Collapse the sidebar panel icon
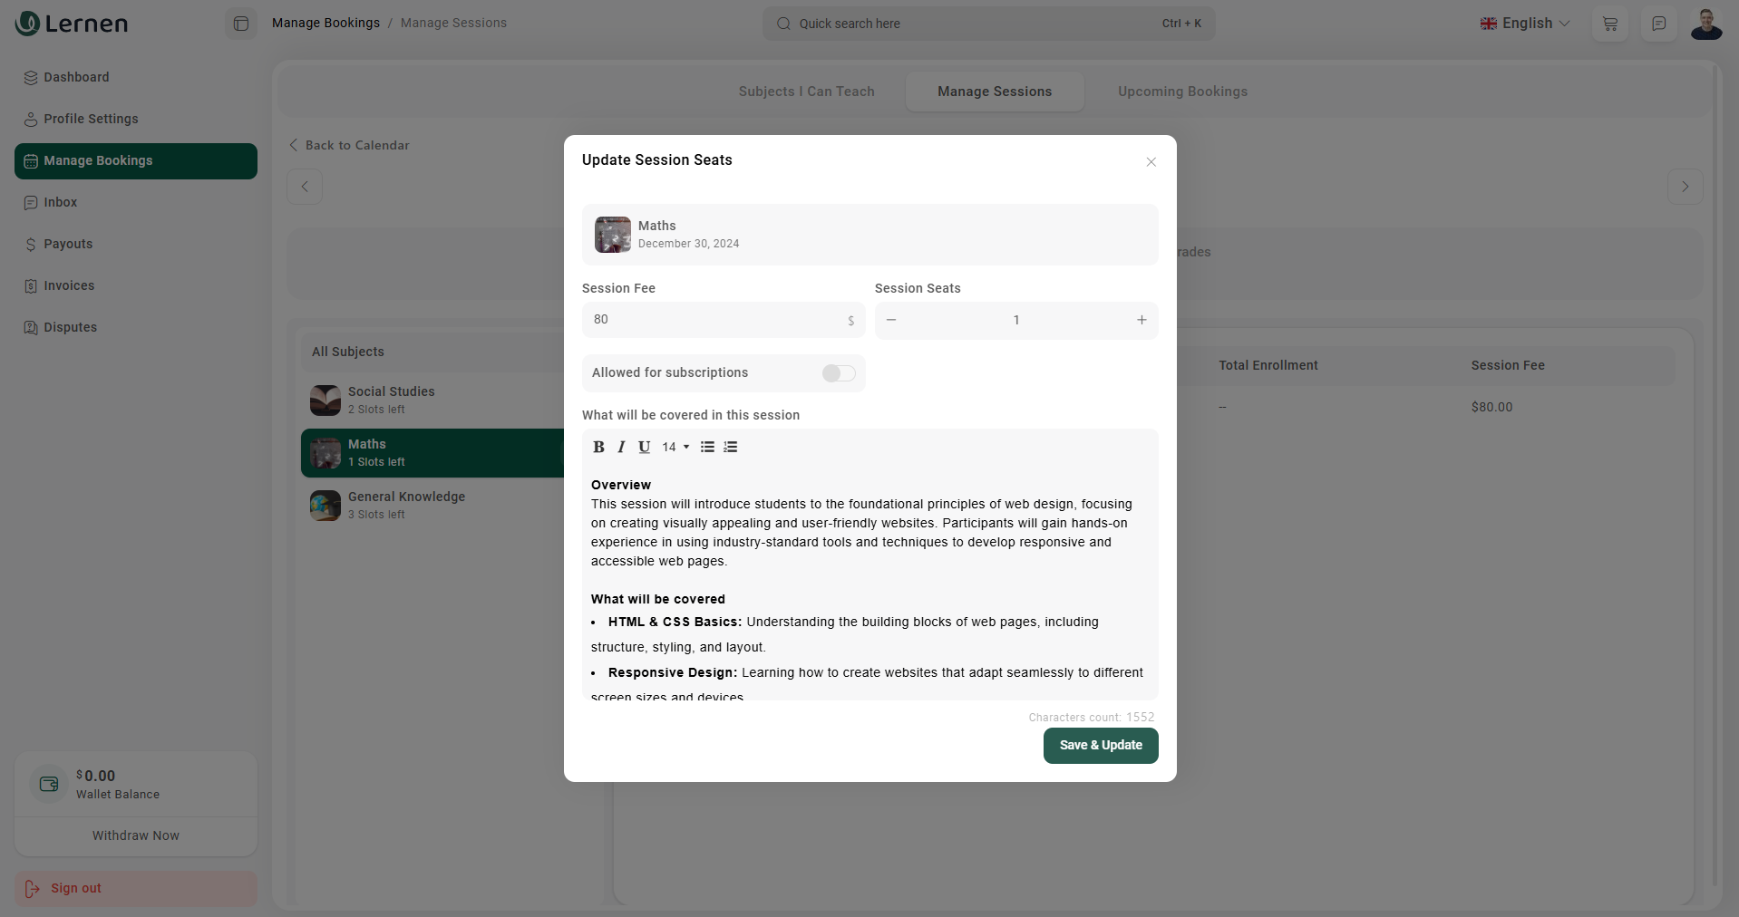 [x=241, y=24]
